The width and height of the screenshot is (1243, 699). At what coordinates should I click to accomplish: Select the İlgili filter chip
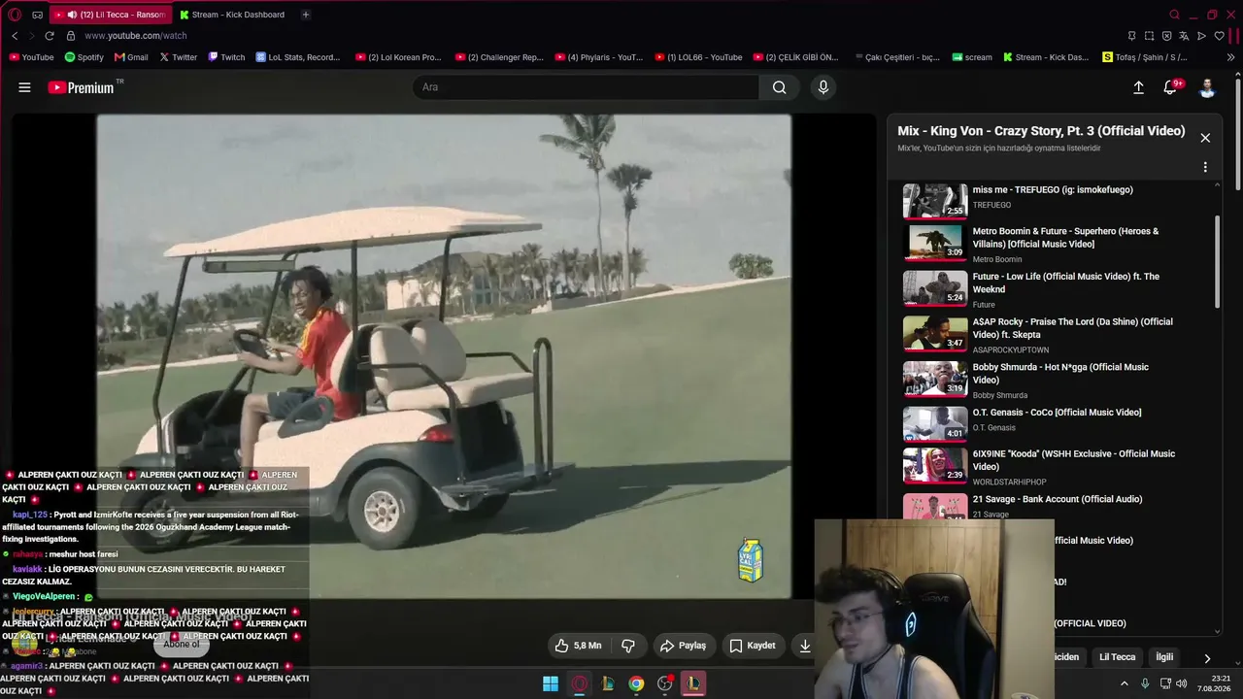point(1164,657)
